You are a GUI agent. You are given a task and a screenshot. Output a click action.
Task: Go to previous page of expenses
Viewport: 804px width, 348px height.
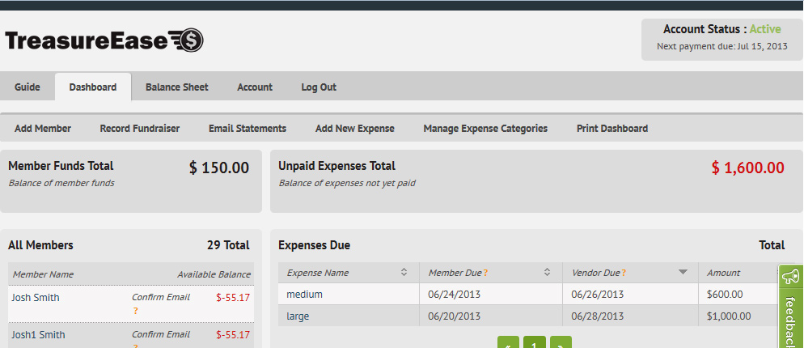507,342
